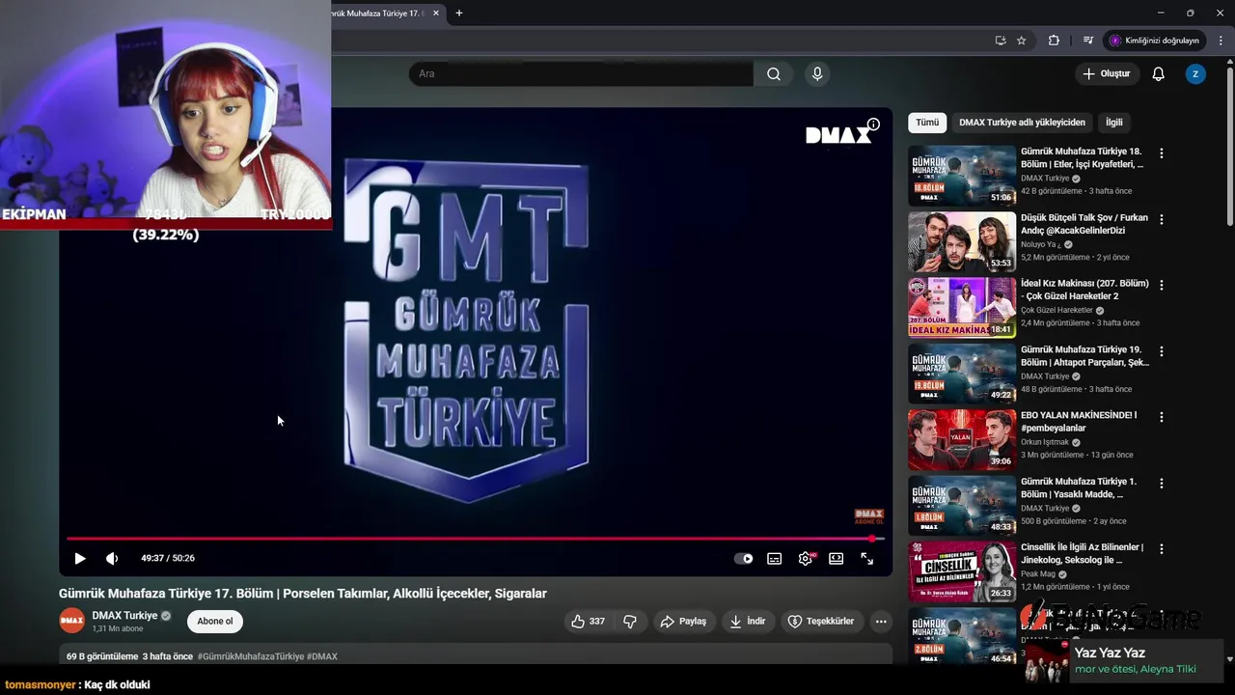Toggle the autoplay switch in the player

(743, 558)
